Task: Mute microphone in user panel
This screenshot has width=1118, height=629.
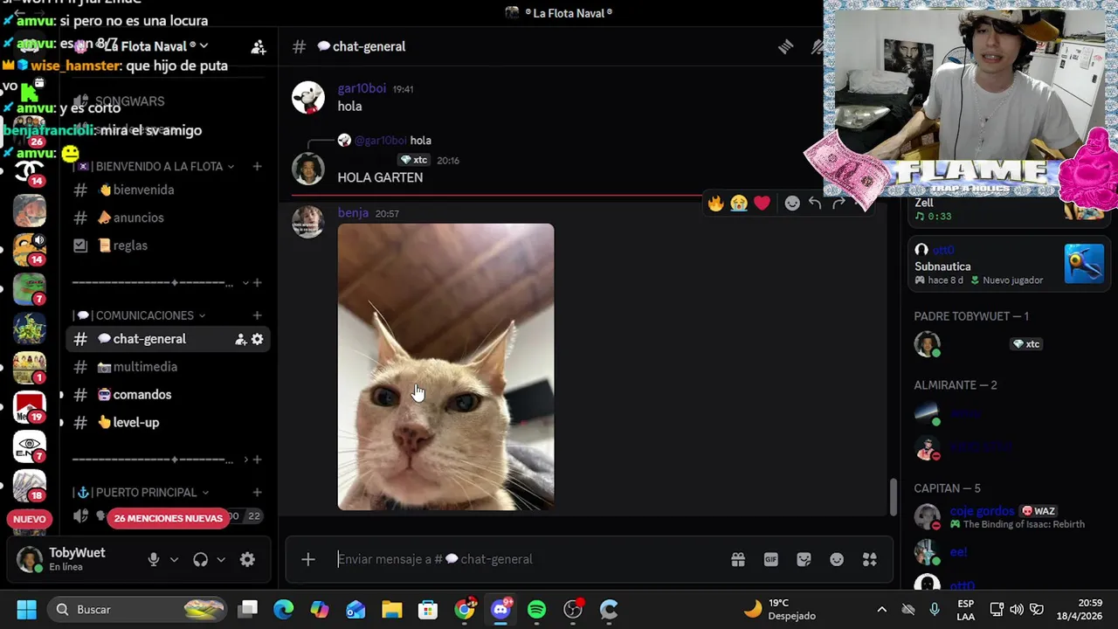Action: (154, 560)
